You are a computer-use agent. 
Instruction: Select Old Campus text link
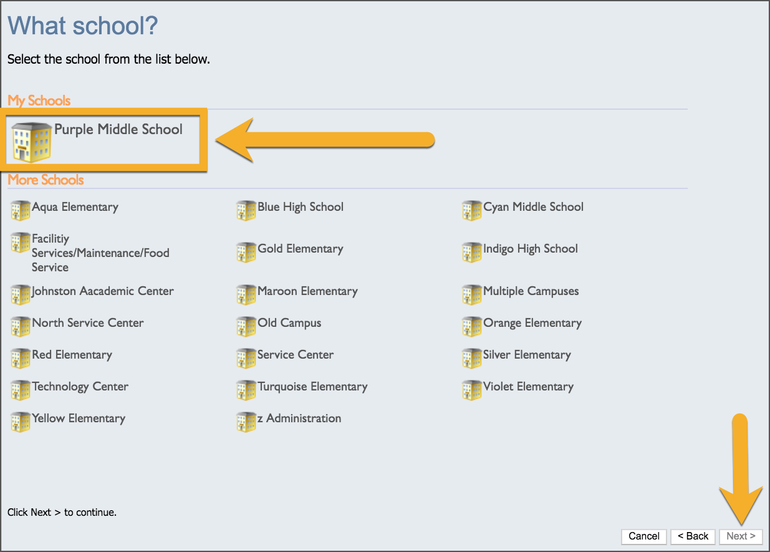point(289,323)
